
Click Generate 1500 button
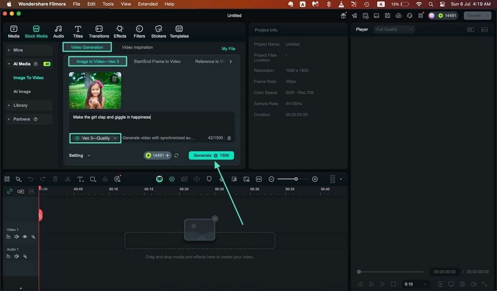coord(211,155)
